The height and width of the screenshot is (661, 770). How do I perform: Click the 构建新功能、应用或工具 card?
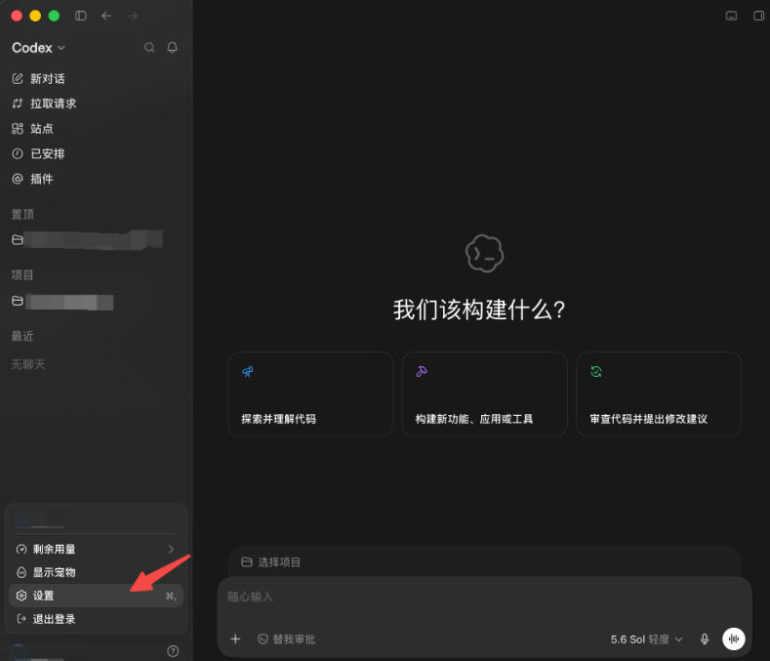[484, 393]
